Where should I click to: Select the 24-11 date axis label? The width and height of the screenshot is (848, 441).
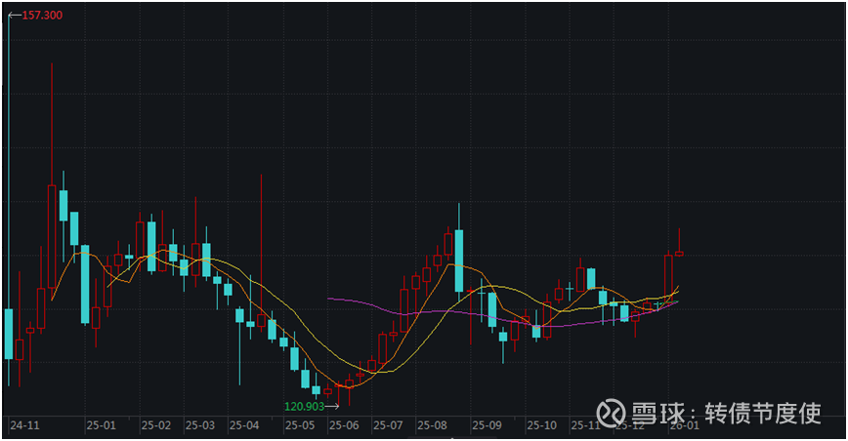tap(24, 425)
